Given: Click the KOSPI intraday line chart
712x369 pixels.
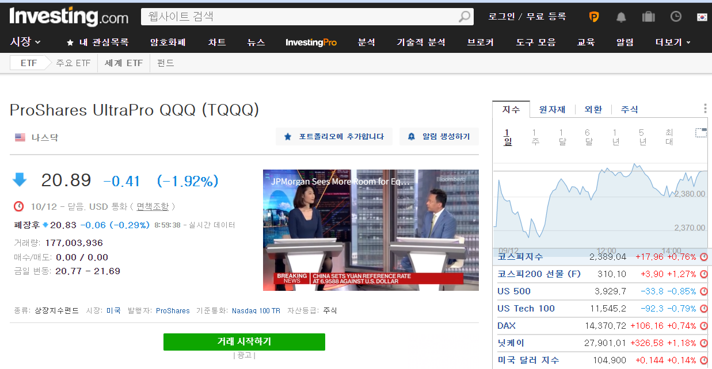Looking at the screenshot, I should coord(600,206).
